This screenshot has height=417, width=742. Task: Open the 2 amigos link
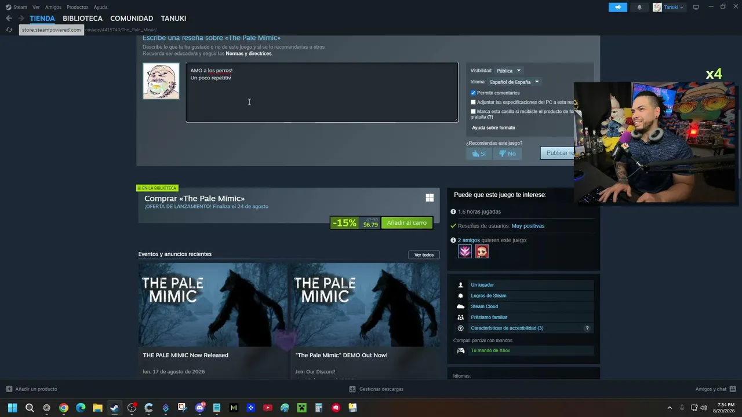[468, 240]
